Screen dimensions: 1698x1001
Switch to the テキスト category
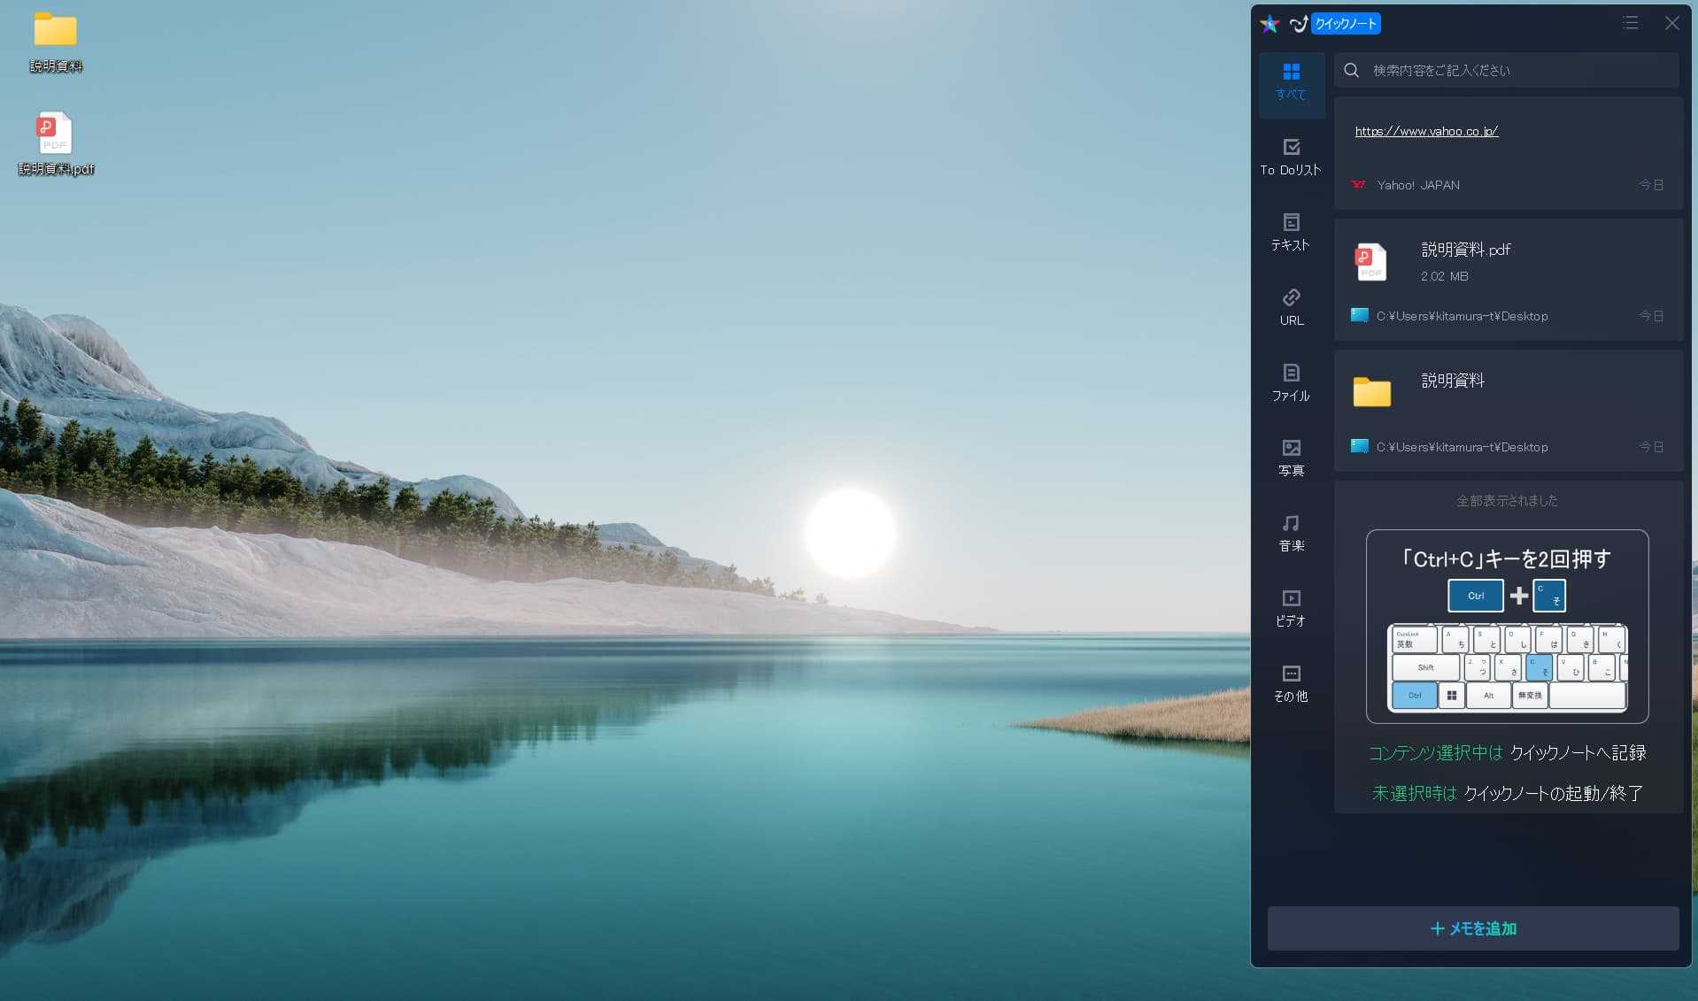click(1291, 232)
